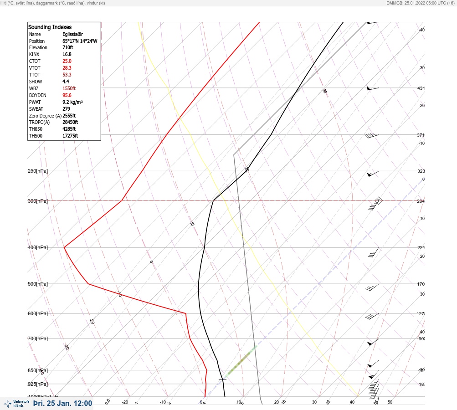Click the '700[hPa]' pressure label

[38, 338]
